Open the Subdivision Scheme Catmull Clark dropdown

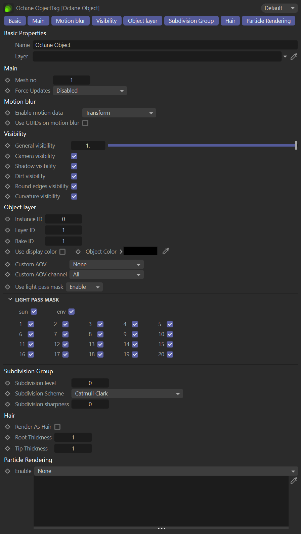(x=127, y=393)
